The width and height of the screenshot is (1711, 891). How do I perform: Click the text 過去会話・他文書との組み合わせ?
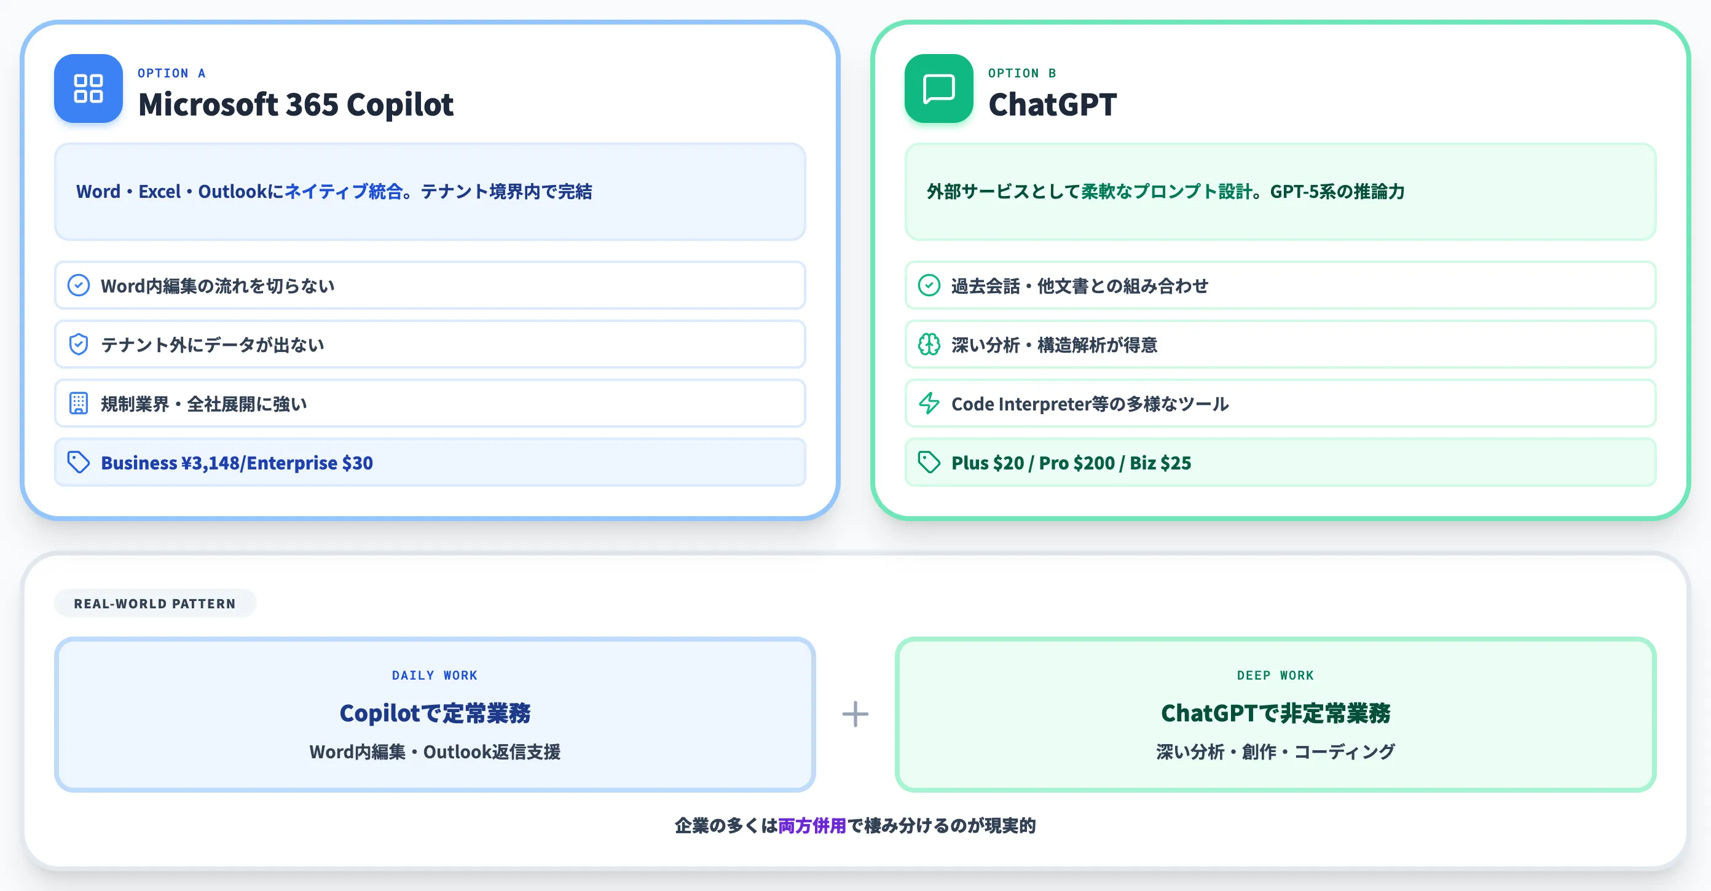[1079, 286]
